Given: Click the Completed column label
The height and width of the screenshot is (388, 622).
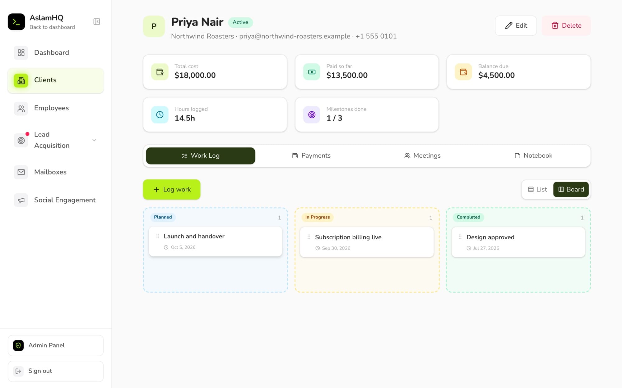Looking at the screenshot, I should coord(468,217).
